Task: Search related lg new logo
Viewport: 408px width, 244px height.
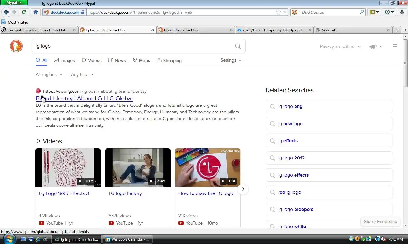Action: [329, 124]
